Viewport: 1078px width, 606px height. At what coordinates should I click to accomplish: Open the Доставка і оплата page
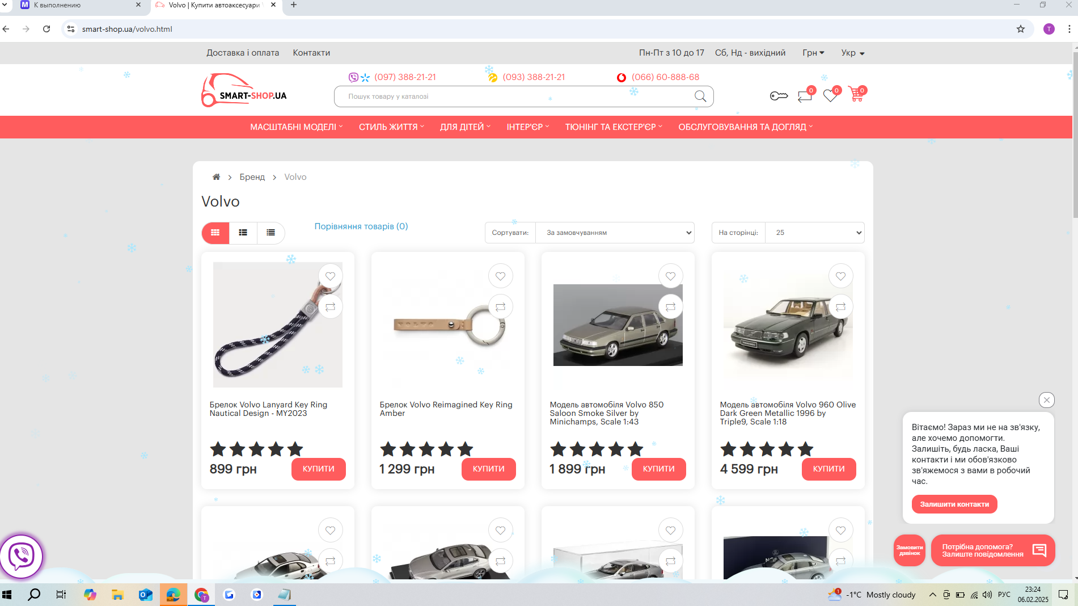pos(243,53)
